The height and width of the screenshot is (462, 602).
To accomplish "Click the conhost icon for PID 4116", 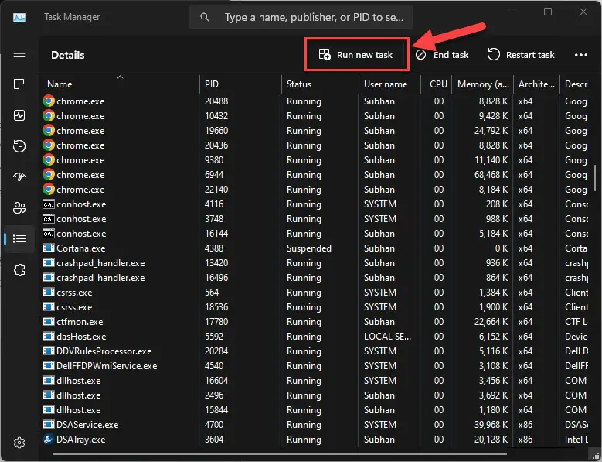I will (49, 204).
